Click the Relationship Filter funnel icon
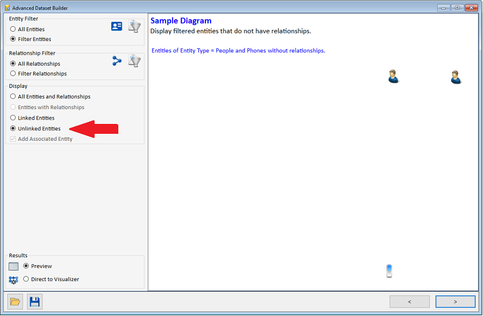The image size is (483, 316). pyautogui.click(x=134, y=60)
